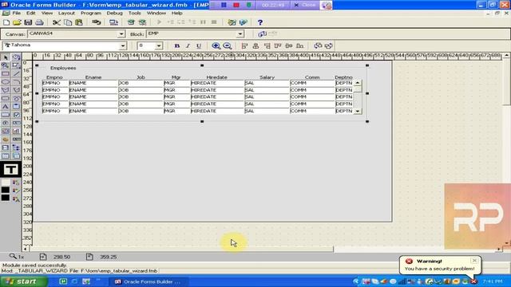This screenshot has width=511, height=287.
Task: Click the Windows start button
Action: (x=24, y=281)
